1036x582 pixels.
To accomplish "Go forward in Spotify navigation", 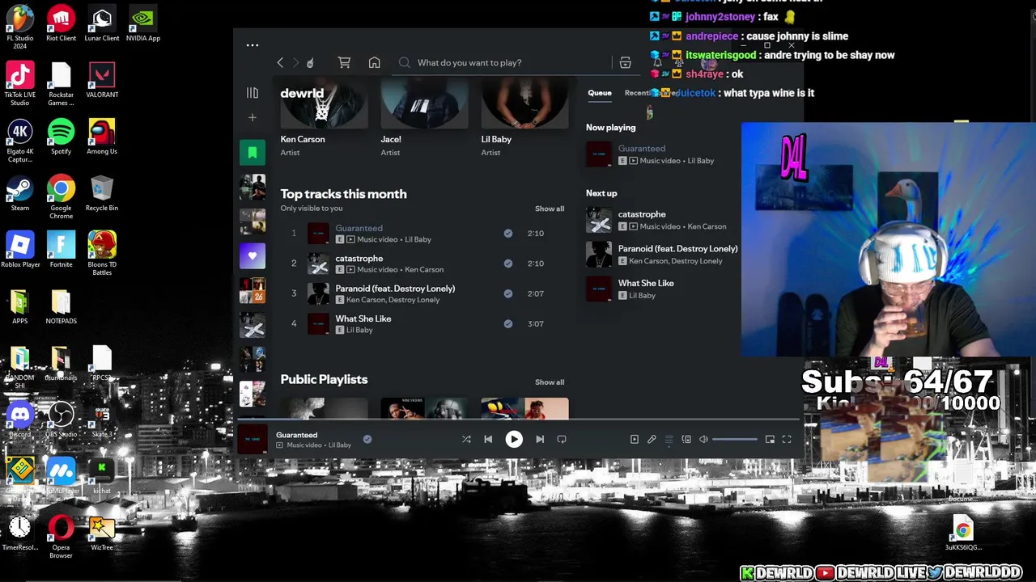I will [x=295, y=62].
